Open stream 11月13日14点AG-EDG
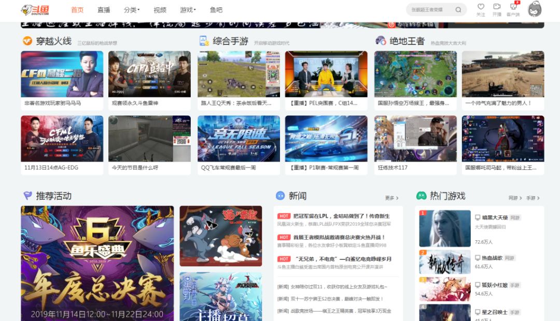This screenshot has height=321, width=560. (x=62, y=145)
